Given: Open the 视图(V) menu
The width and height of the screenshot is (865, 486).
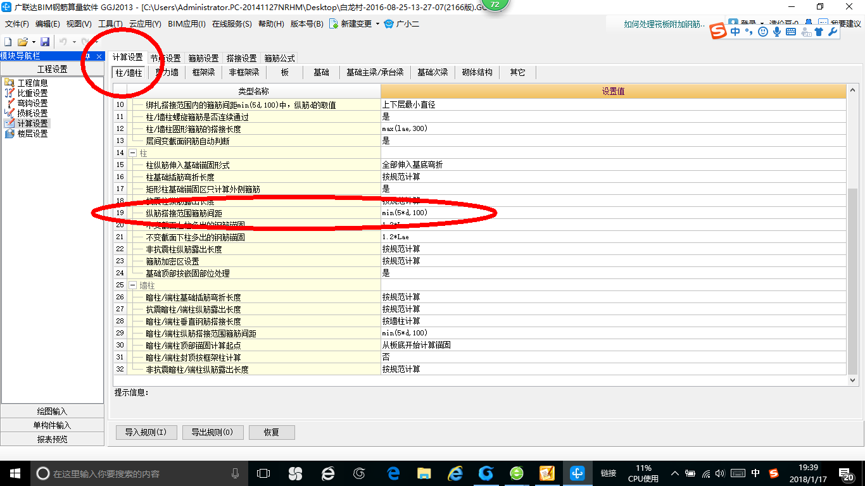Looking at the screenshot, I should pos(79,24).
